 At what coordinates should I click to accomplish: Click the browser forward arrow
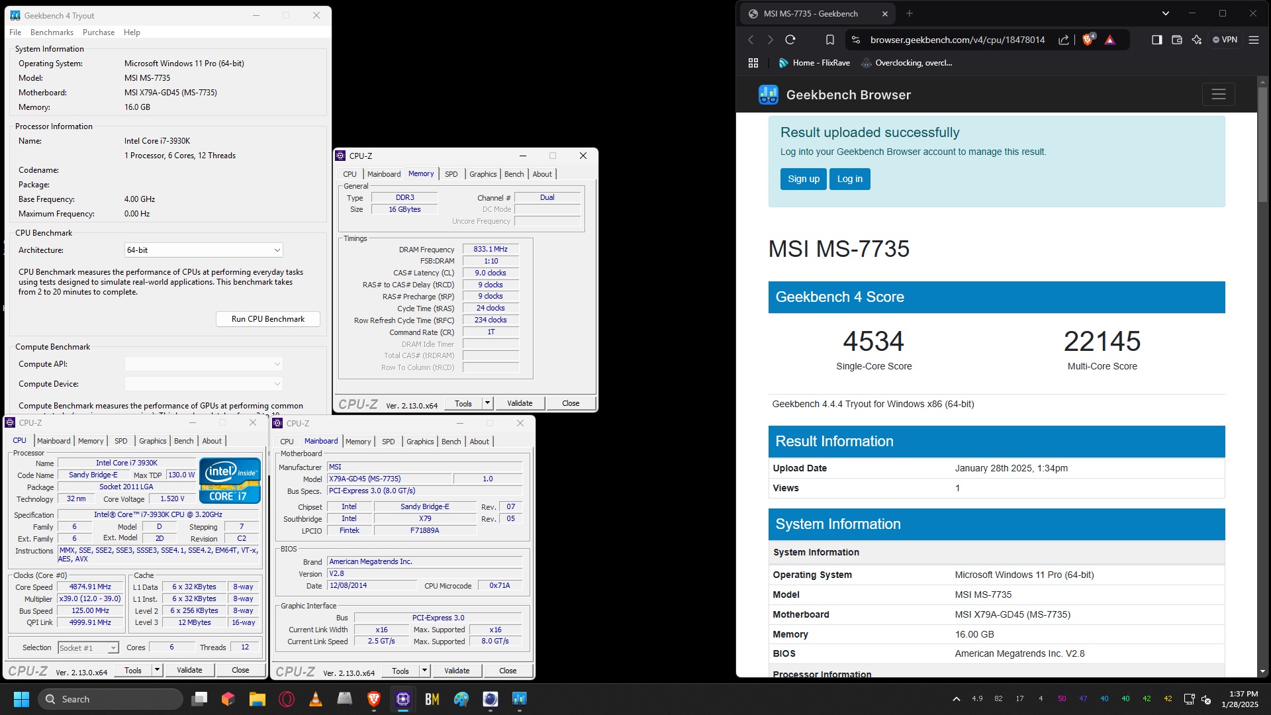pos(770,40)
